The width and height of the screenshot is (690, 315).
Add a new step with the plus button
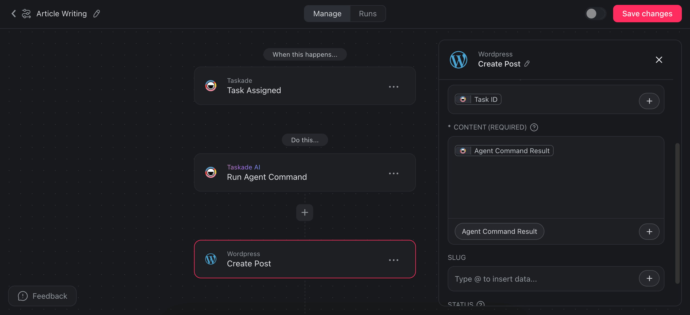pyautogui.click(x=304, y=212)
